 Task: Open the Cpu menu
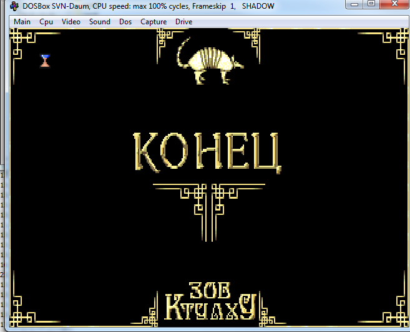pyautogui.click(x=46, y=22)
